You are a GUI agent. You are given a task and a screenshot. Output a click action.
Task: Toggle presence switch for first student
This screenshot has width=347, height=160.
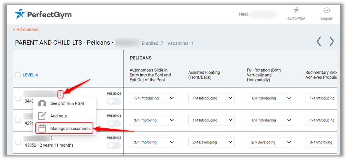click(114, 101)
